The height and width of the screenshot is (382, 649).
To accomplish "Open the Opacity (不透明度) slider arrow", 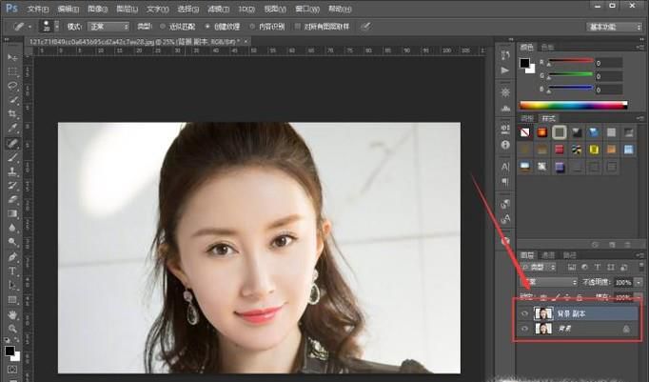I will (x=639, y=283).
